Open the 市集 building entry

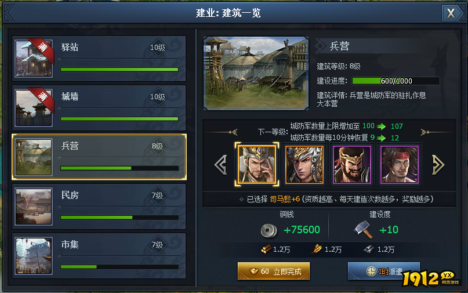pyautogui.click(x=99, y=256)
